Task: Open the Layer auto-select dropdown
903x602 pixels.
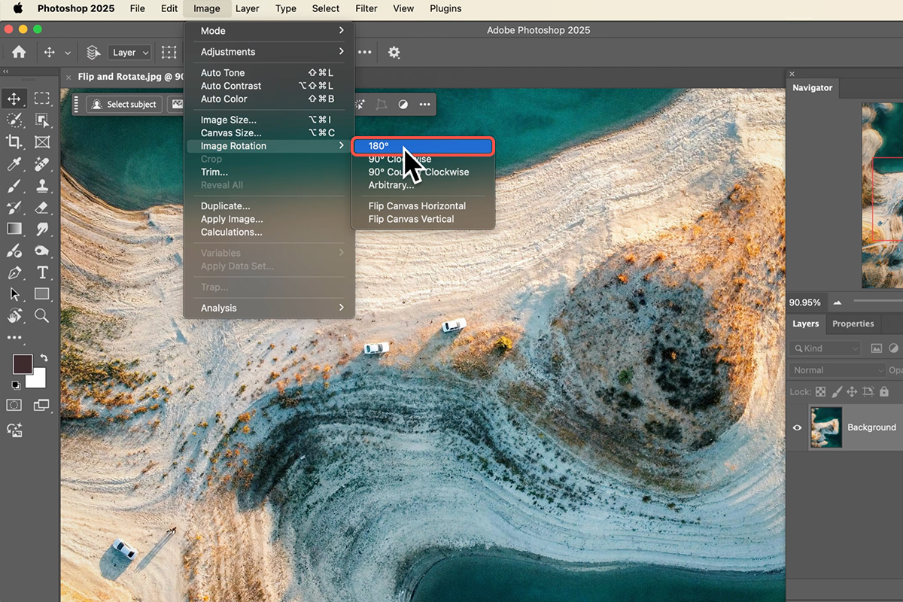Action: (x=129, y=53)
